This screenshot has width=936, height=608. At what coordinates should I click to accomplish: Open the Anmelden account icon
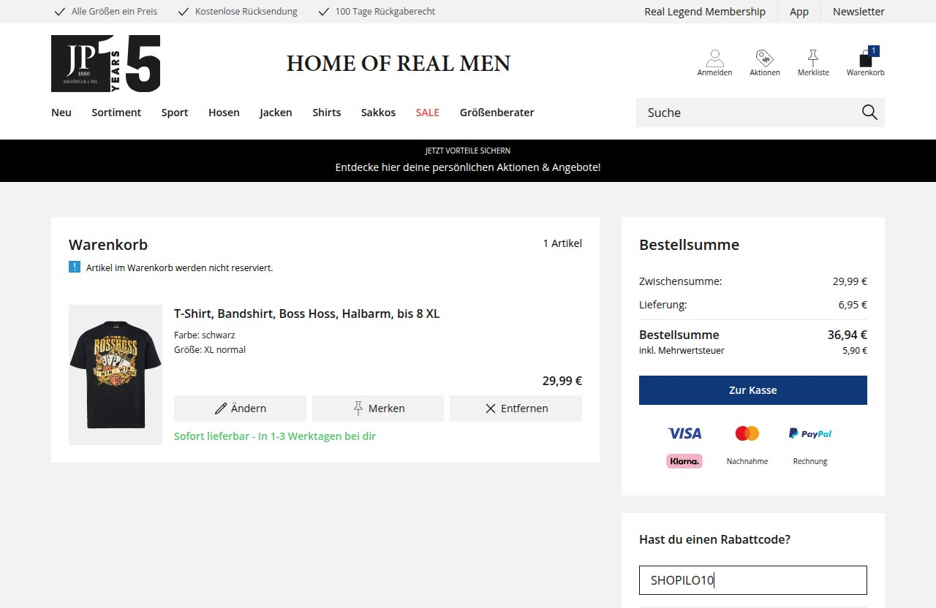coord(714,63)
